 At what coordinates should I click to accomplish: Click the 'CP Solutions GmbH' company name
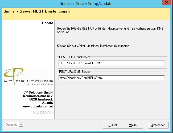coord(38,92)
